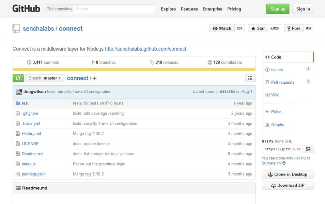Click the help icon next to Subversion
Image resolution: width=325 pixels, height=204 pixels.
(284, 163)
